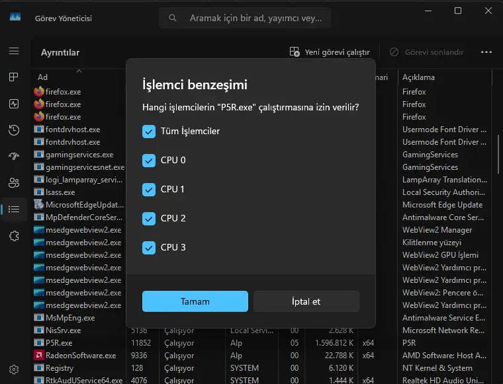Click the AMD Software: Host A... description
The height and width of the screenshot is (384, 503).
click(x=444, y=355)
